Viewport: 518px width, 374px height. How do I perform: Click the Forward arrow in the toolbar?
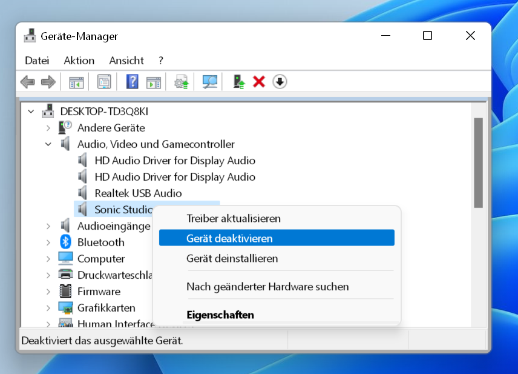48,81
